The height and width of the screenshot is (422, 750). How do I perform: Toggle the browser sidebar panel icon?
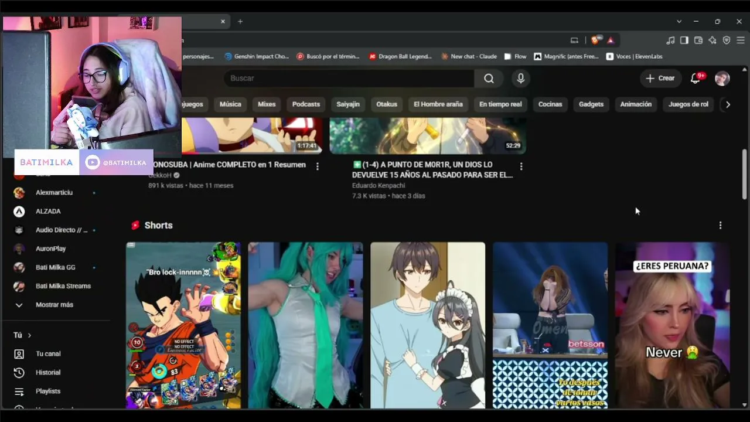coord(684,40)
